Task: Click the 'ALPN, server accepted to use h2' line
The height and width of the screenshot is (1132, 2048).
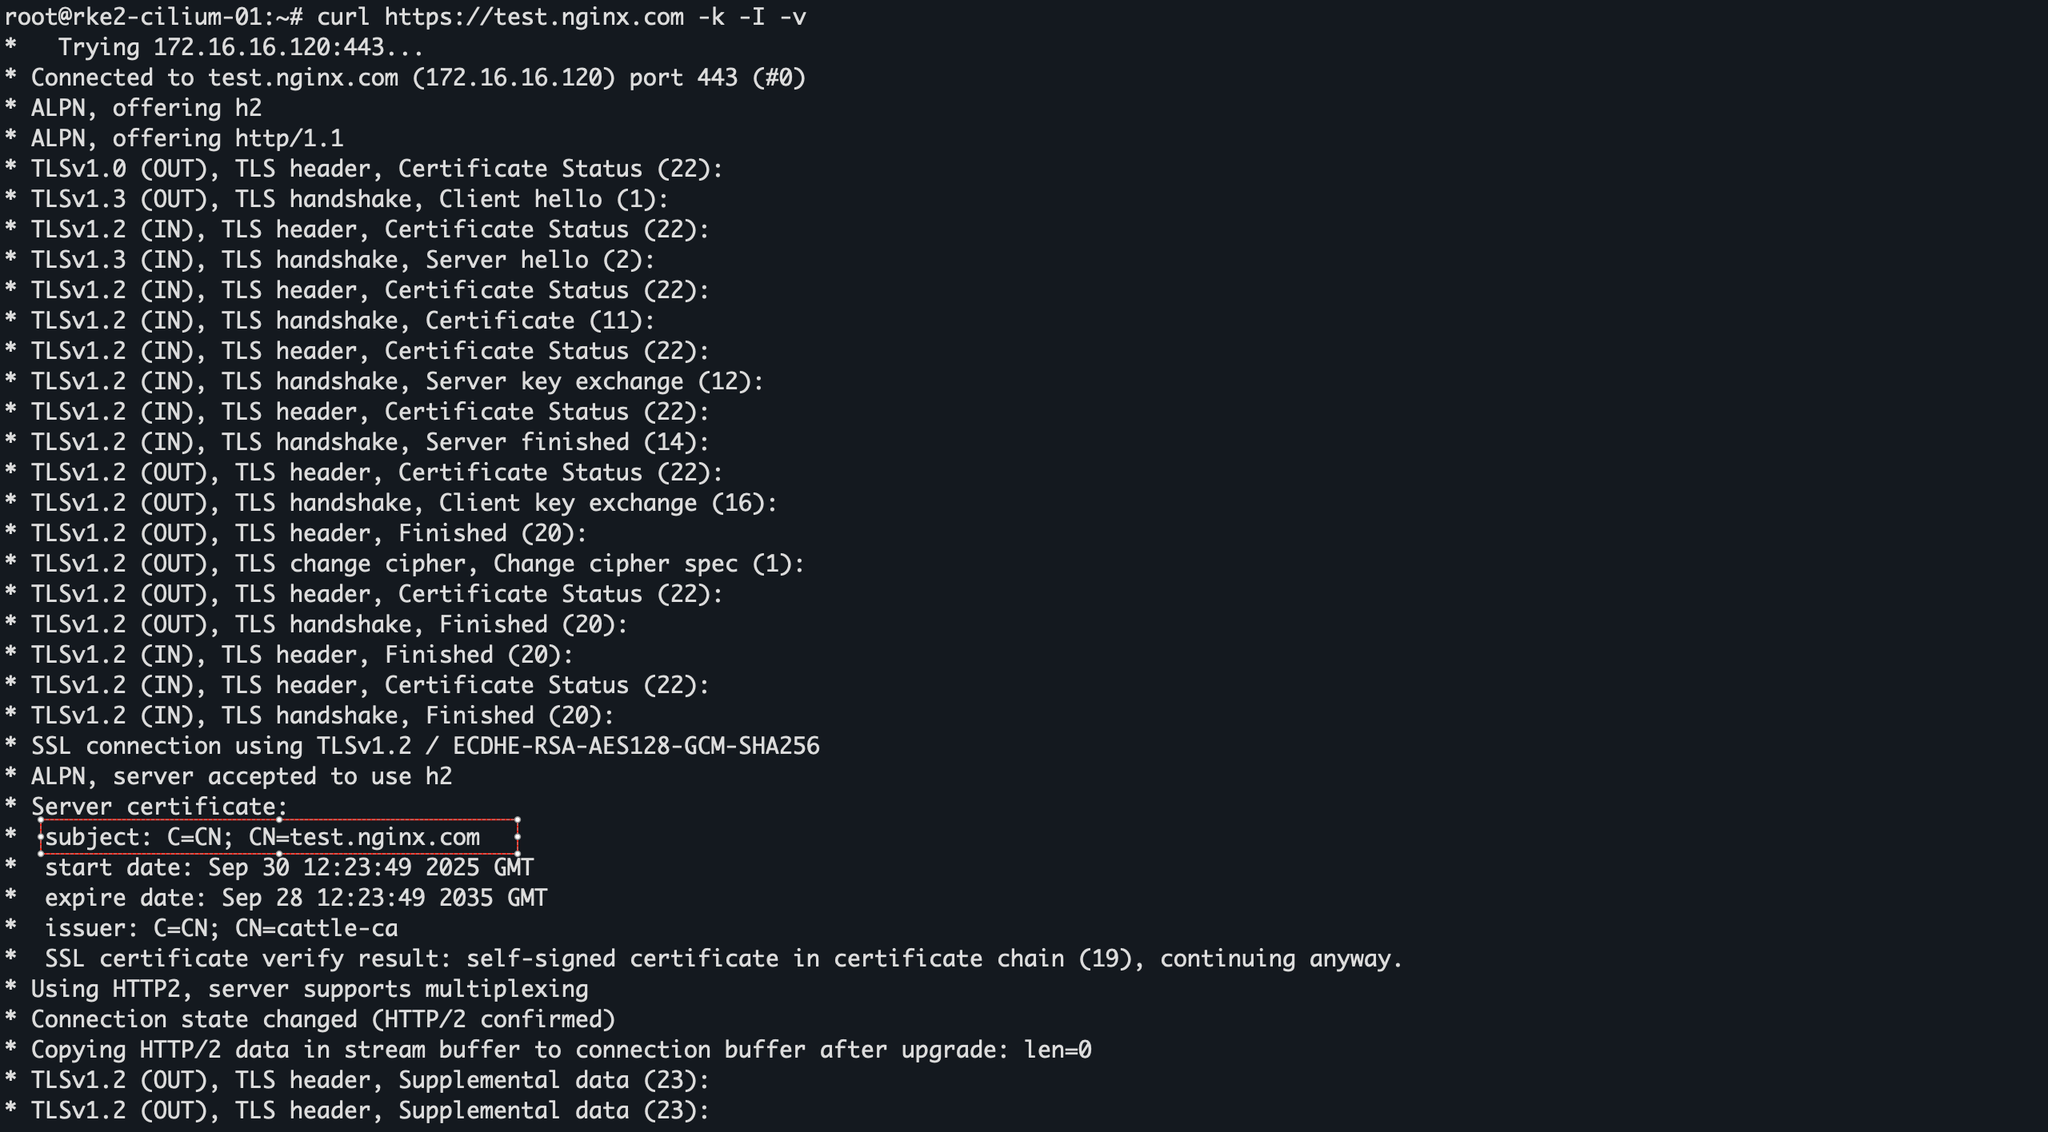Action: (241, 776)
